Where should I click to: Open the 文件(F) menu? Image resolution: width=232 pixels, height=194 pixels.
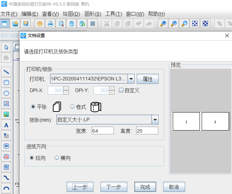pos(9,14)
